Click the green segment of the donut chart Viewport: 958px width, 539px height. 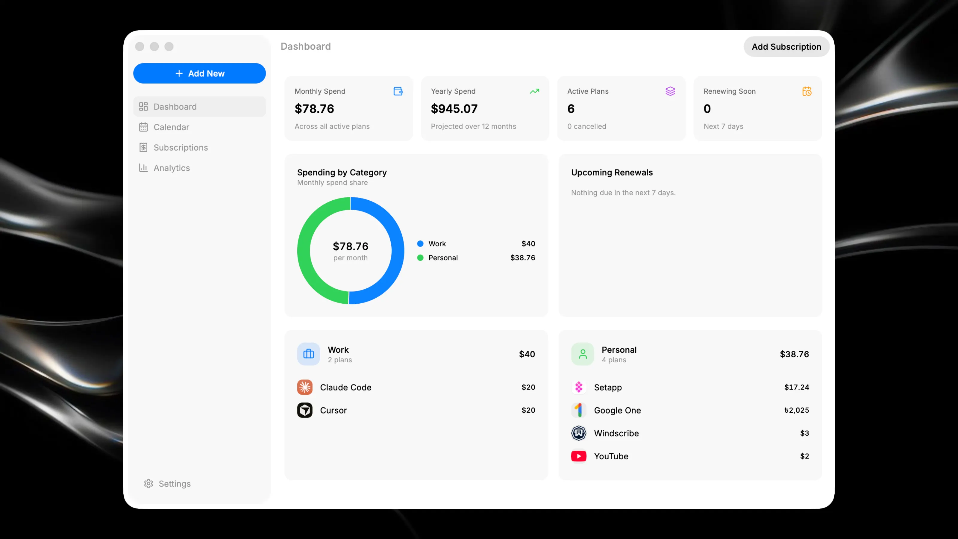click(x=304, y=250)
